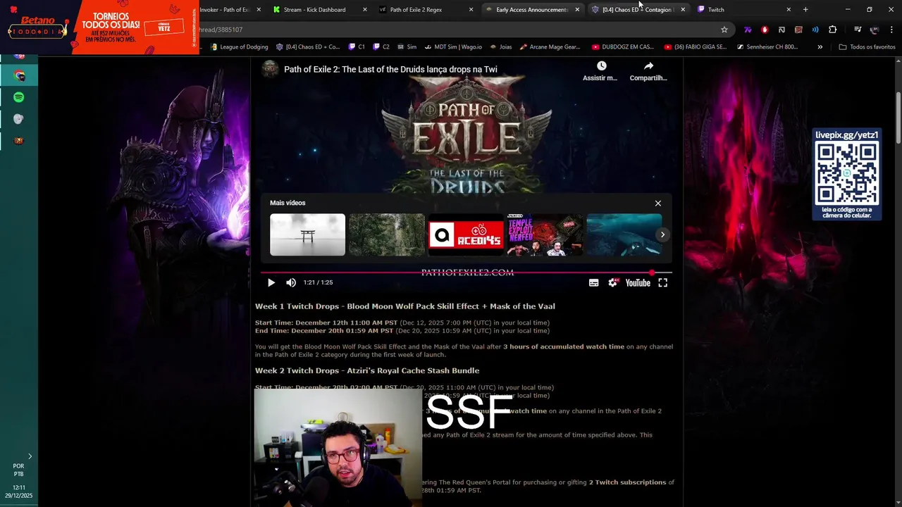Screen dimensions: 902x507
Task: Open the League of Dodging bookmark
Action: click(238, 47)
